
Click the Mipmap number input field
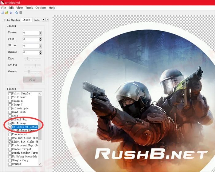(x=31, y=52)
